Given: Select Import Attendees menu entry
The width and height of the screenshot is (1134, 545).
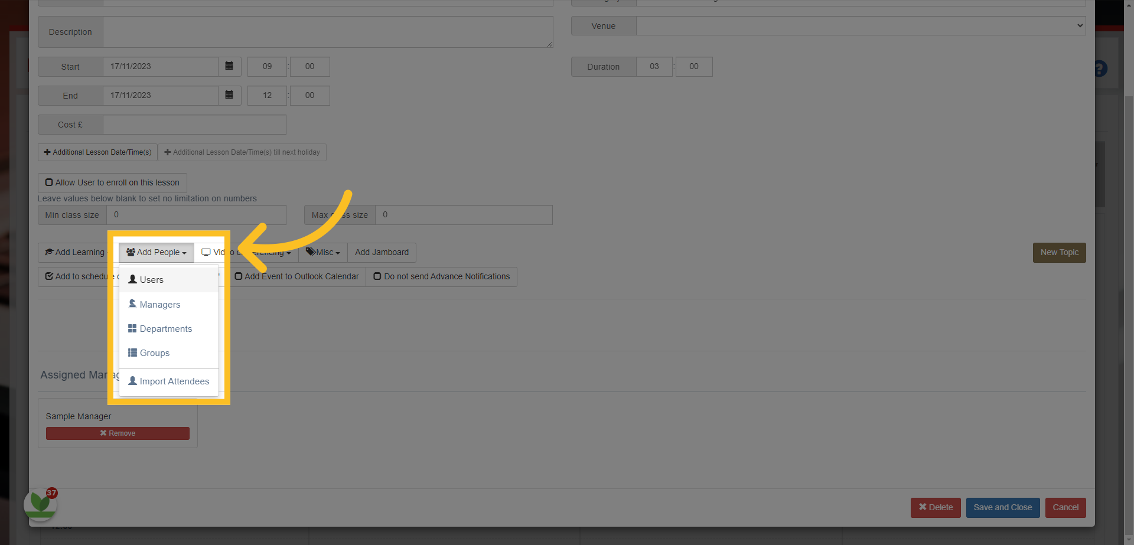Looking at the screenshot, I should [169, 381].
